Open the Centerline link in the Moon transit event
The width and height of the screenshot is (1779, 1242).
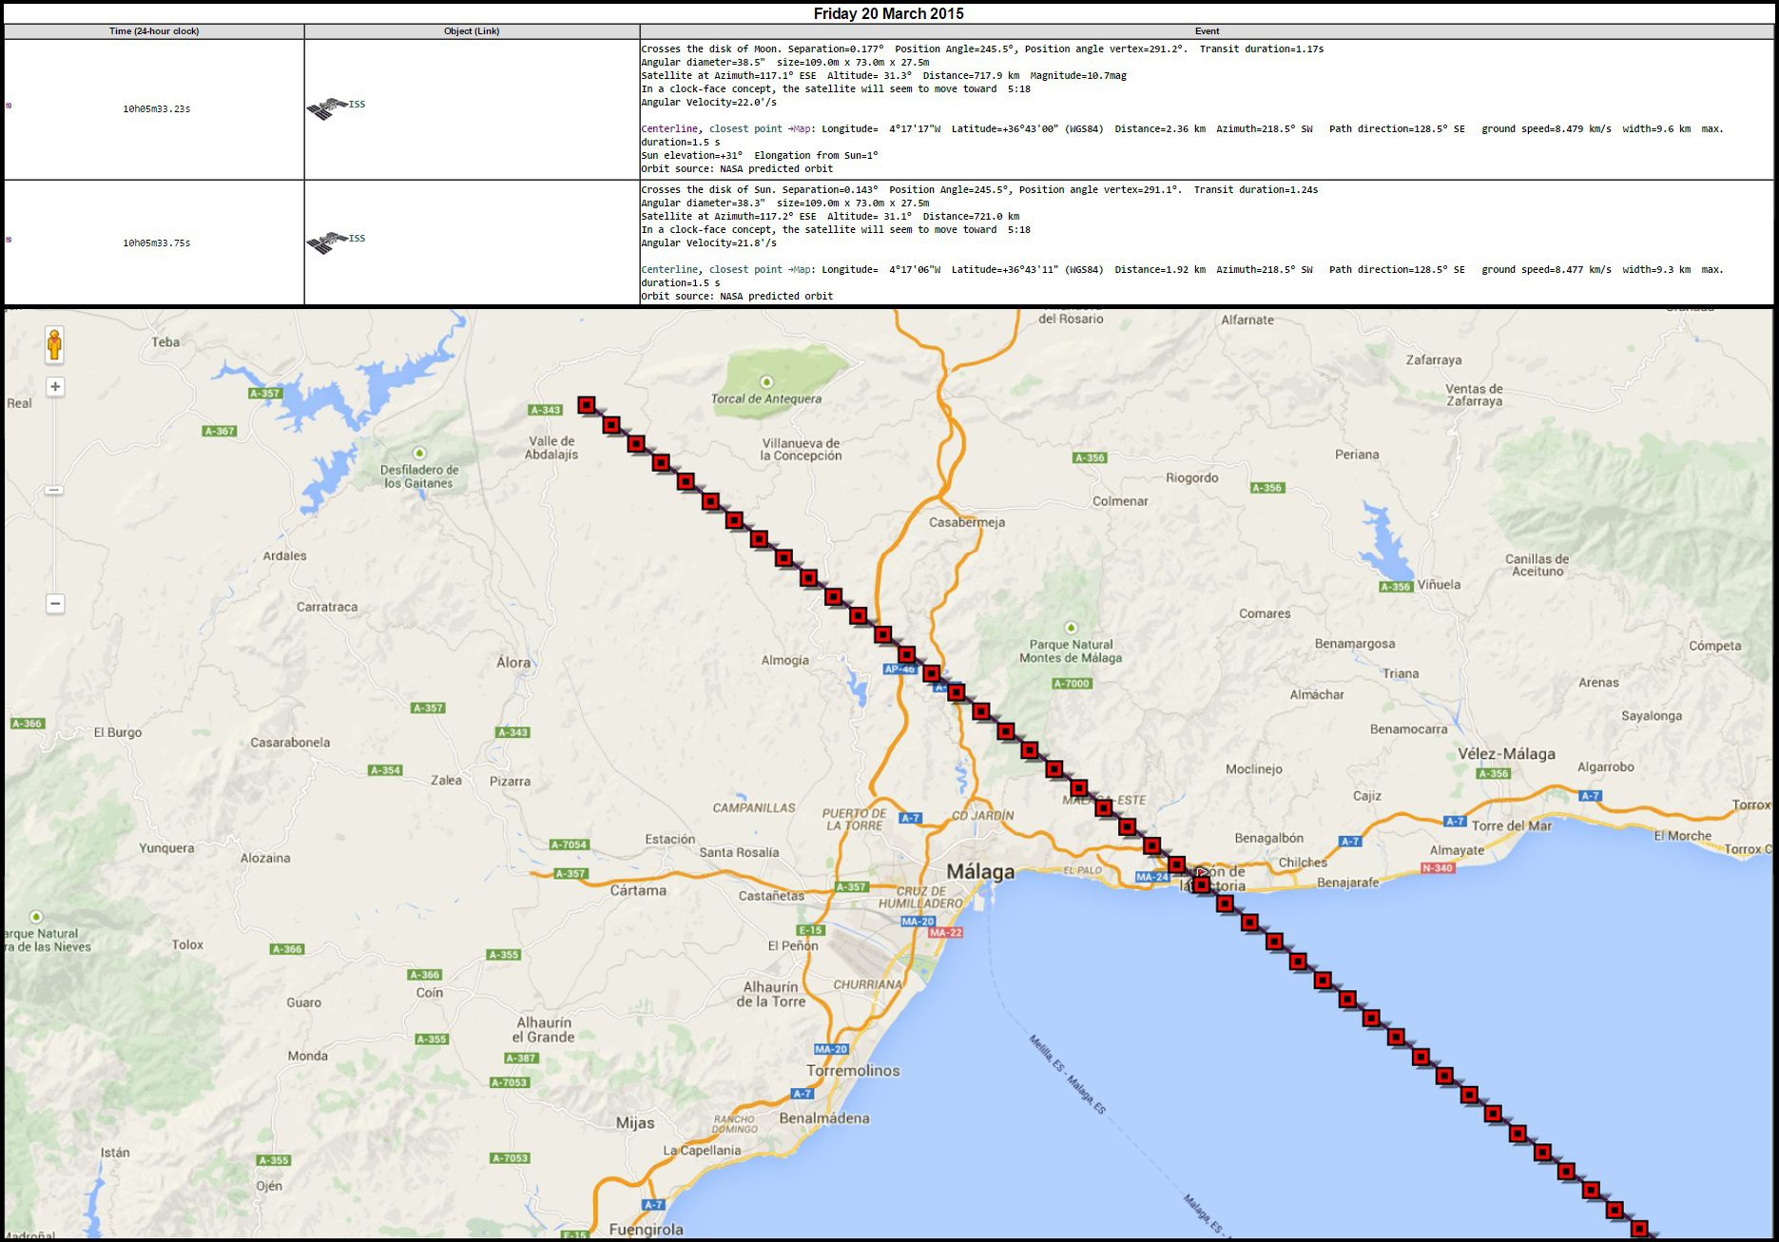(x=670, y=129)
